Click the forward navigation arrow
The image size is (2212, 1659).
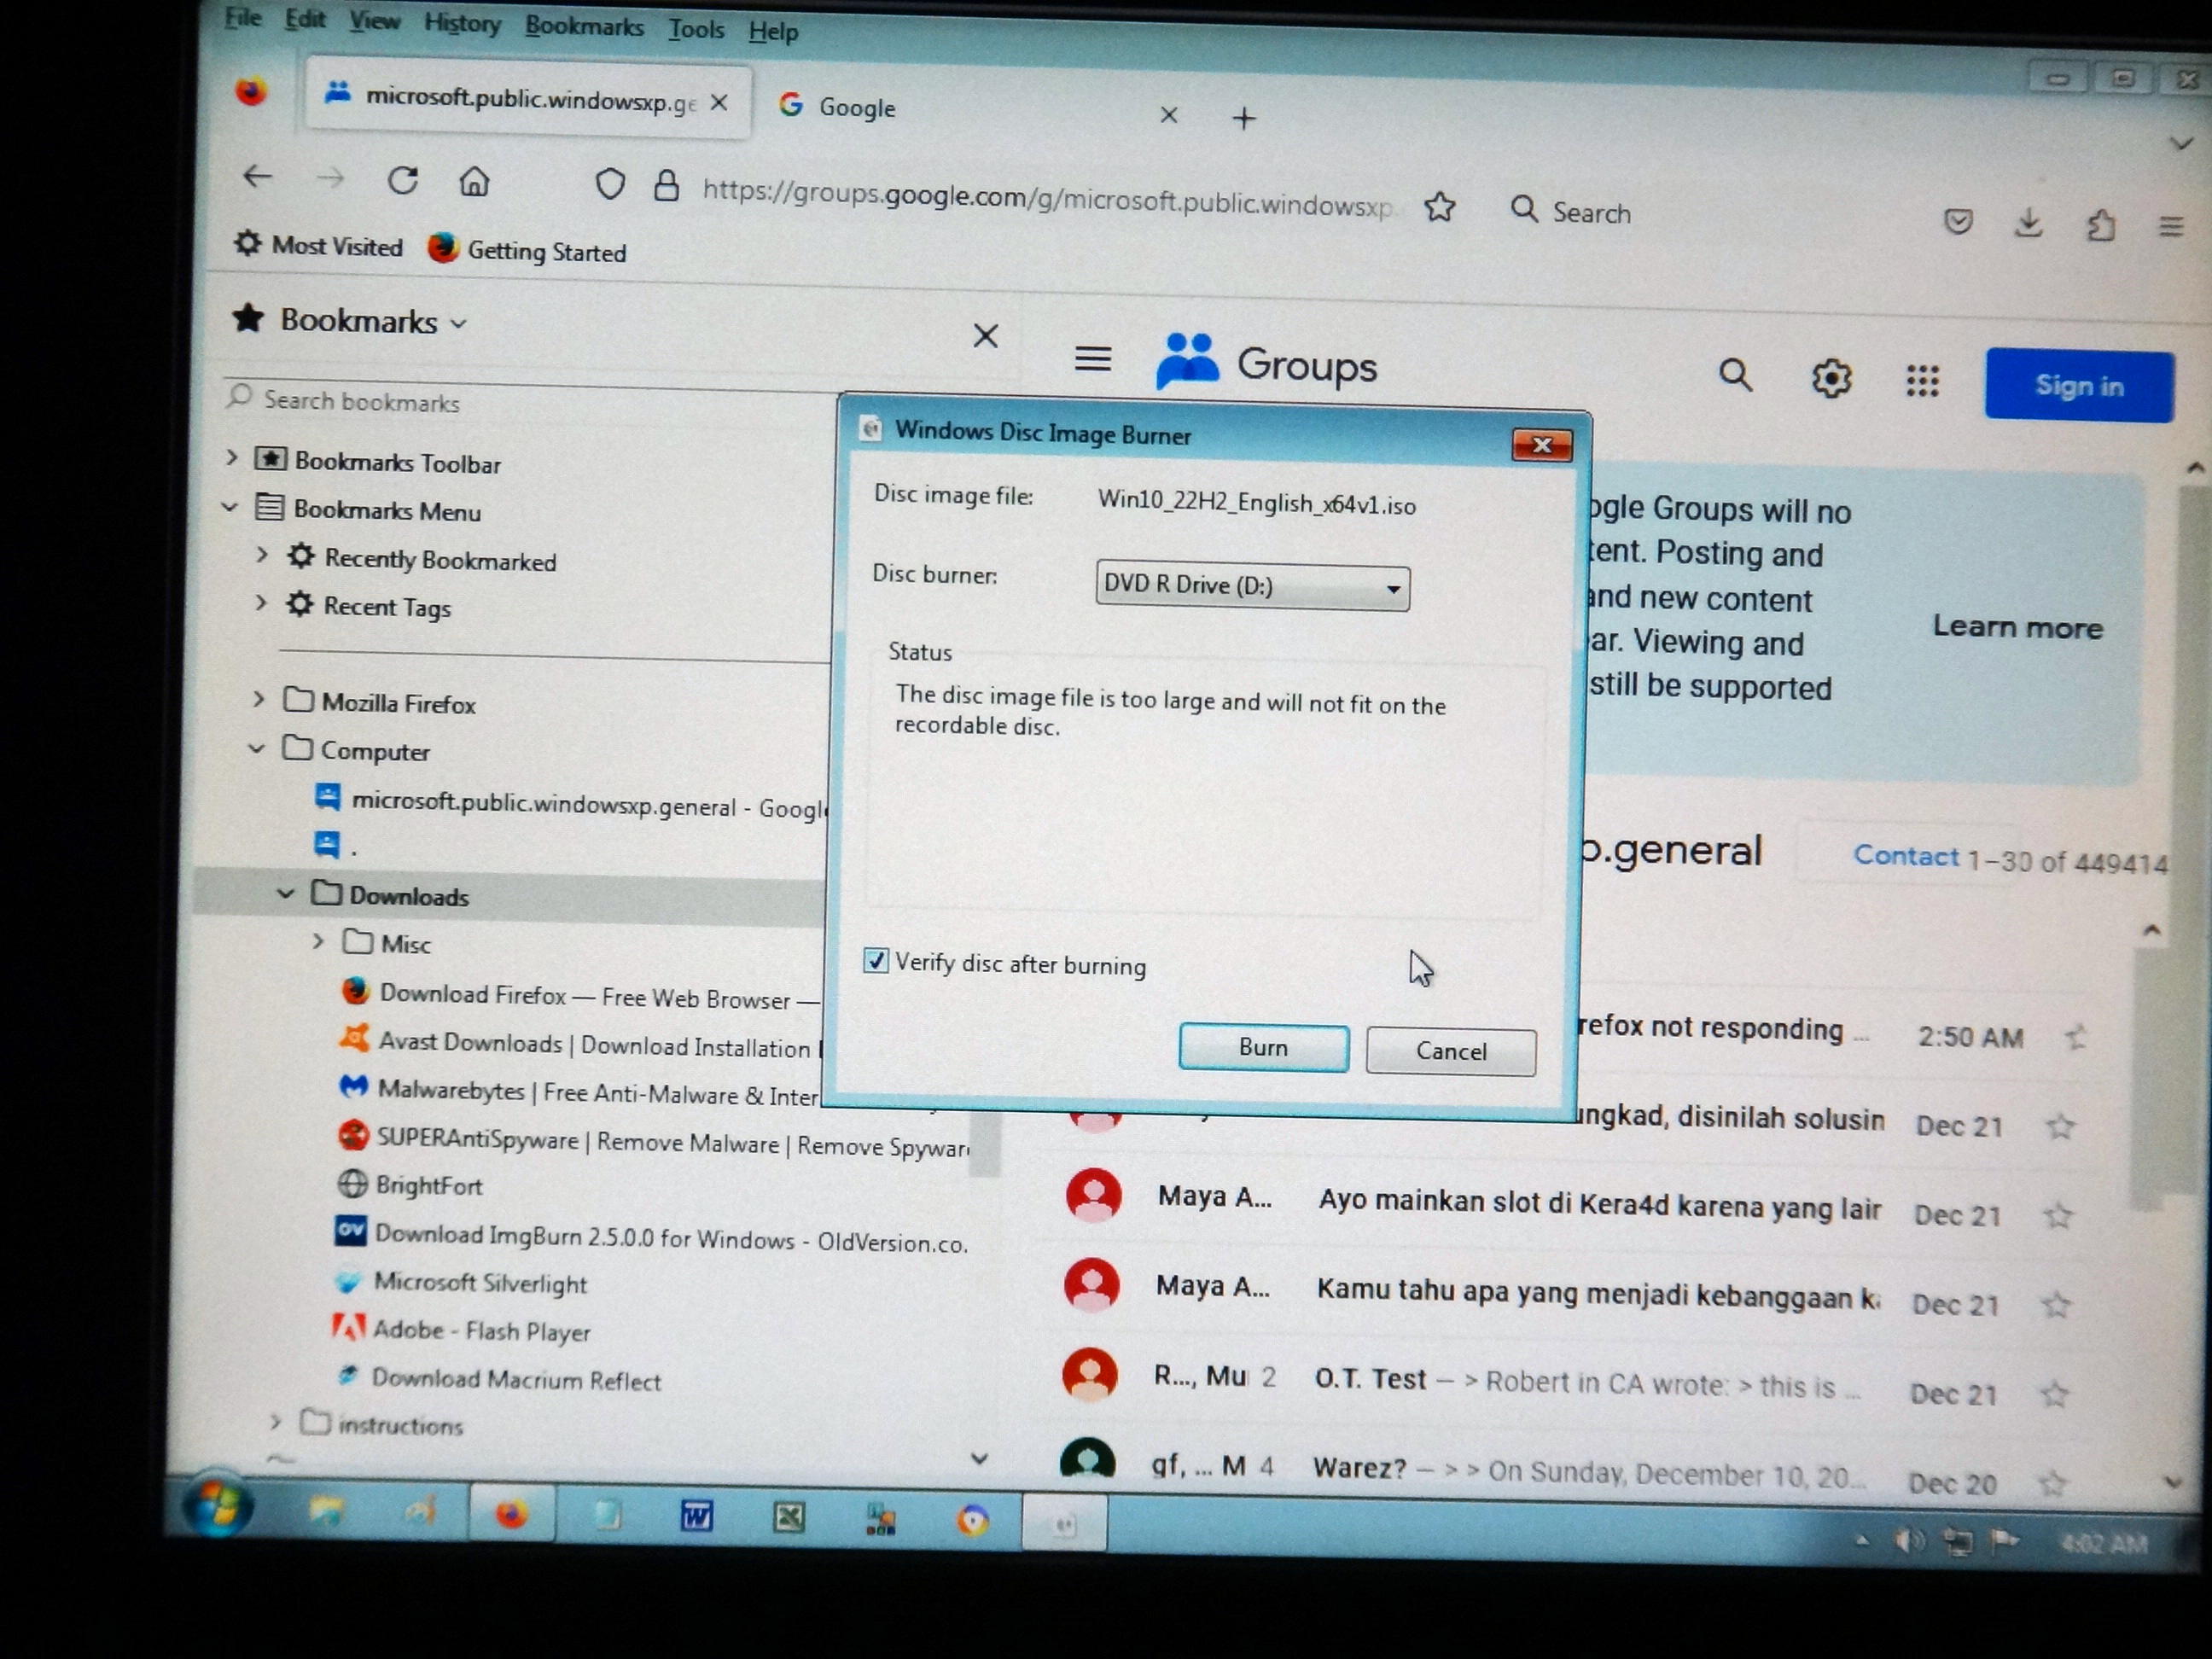pyautogui.click(x=330, y=179)
